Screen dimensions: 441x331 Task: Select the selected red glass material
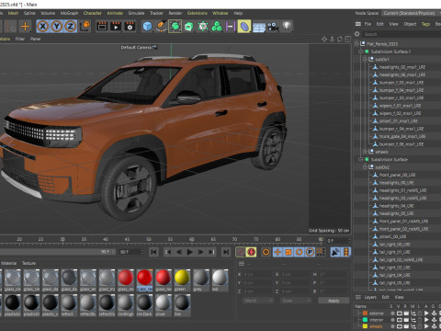pos(144,280)
